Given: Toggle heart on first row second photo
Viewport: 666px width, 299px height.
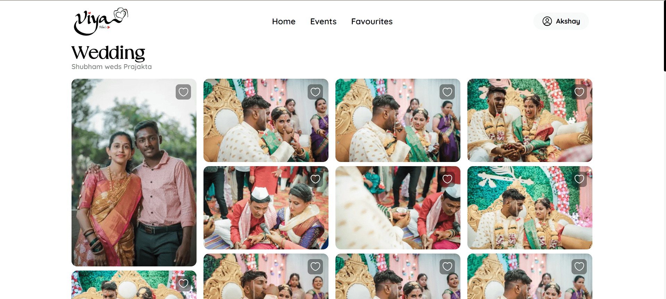Looking at the screenshot, I should click(x=315, y=92).
